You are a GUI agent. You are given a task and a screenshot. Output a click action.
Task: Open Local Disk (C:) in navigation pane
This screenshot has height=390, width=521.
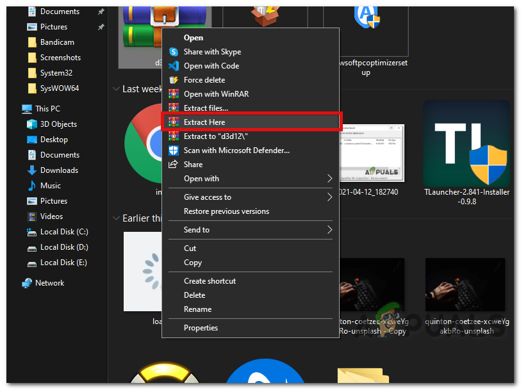pos(64,232)
